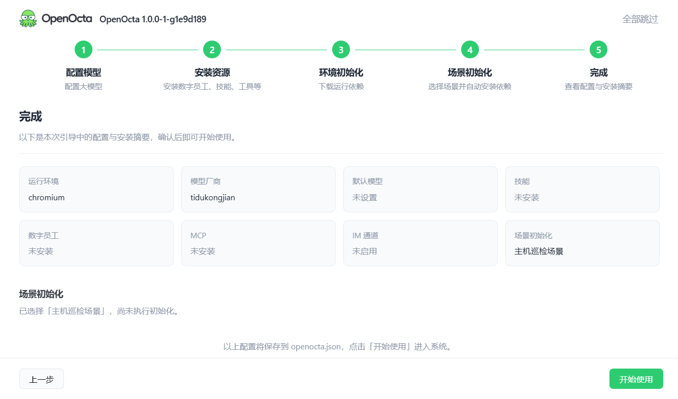
Task: Select the 数字员工 未安装 card
Action: 96,243
